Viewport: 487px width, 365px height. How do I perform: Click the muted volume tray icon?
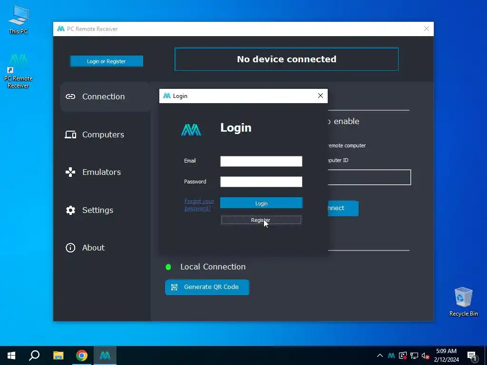(426, 355)
